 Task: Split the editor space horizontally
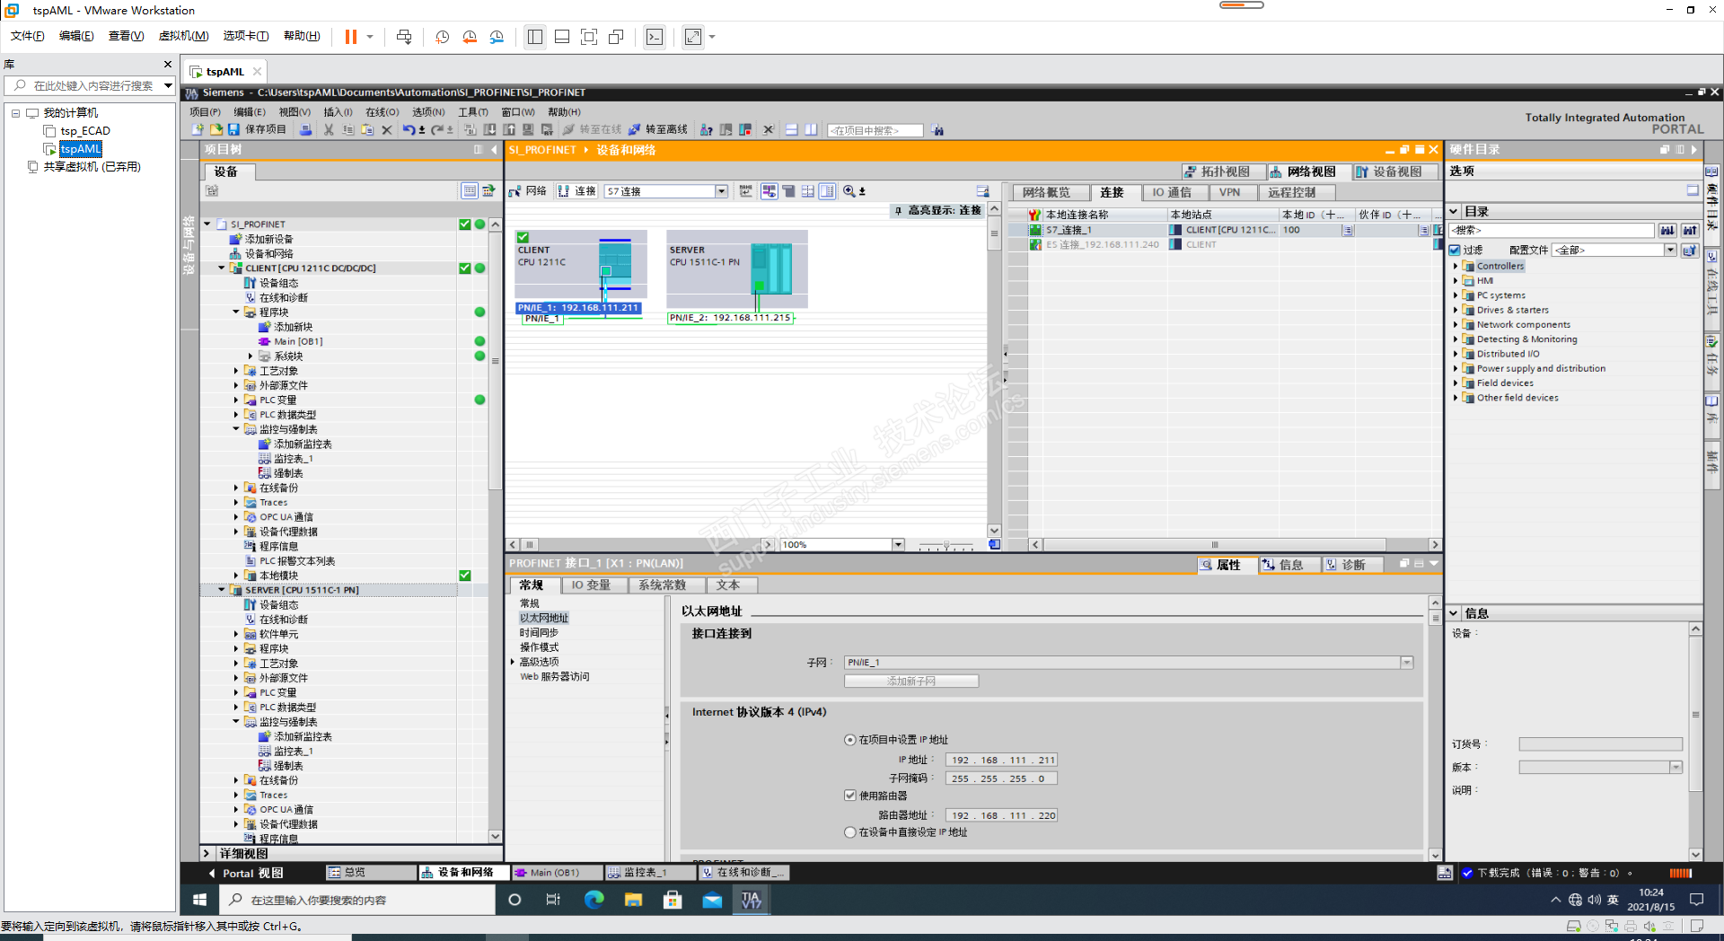(792, 130)
